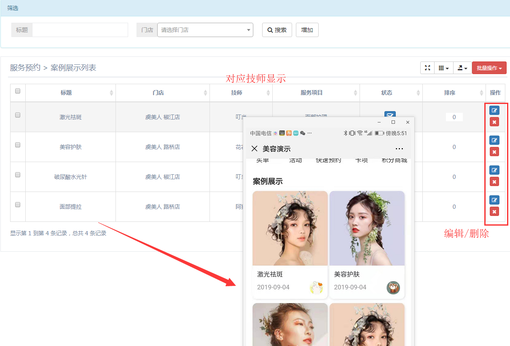This screenshot has height=346, width=510.
Task: Click 排序 value 0 in 美容护肤 row
Action: [x=454, y=147]
